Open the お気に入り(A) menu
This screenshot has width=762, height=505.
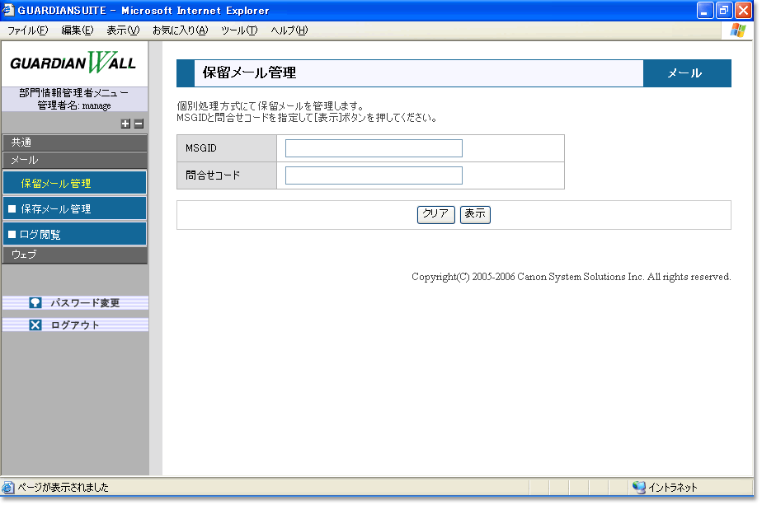(x=180, y=30)
